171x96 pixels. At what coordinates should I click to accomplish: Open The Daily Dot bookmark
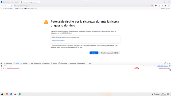point(31,9)
